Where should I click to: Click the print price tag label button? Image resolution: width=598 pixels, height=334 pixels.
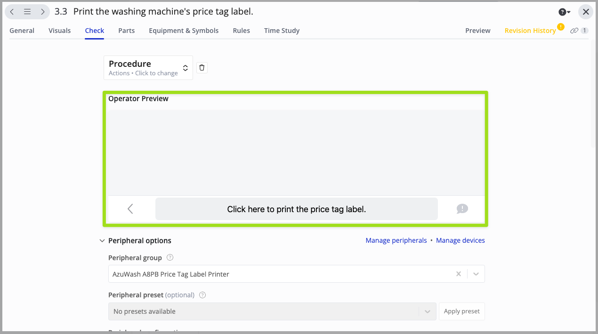(x=296, y=209)
